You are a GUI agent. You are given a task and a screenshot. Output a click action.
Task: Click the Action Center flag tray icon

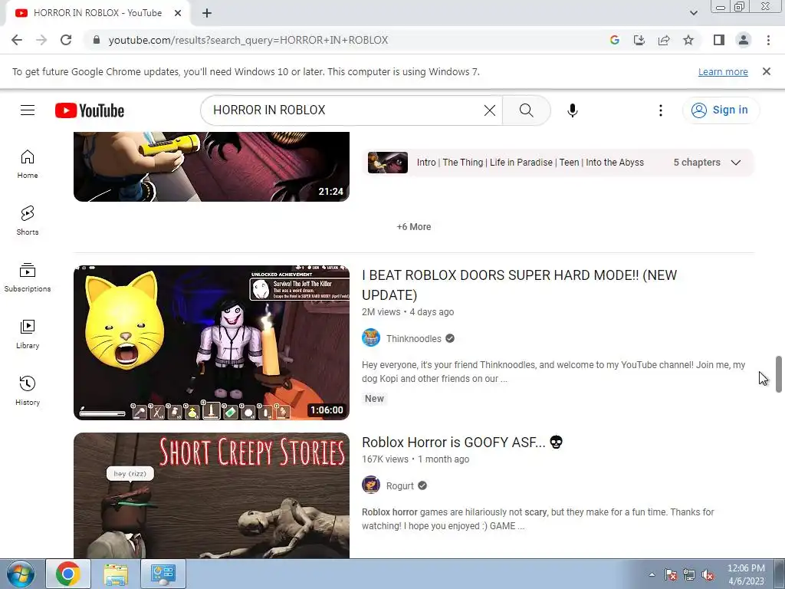point(671,575)
